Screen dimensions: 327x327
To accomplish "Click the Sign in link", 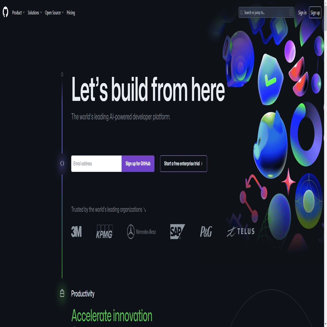I will pyautogui.click(x=302, y=13).
